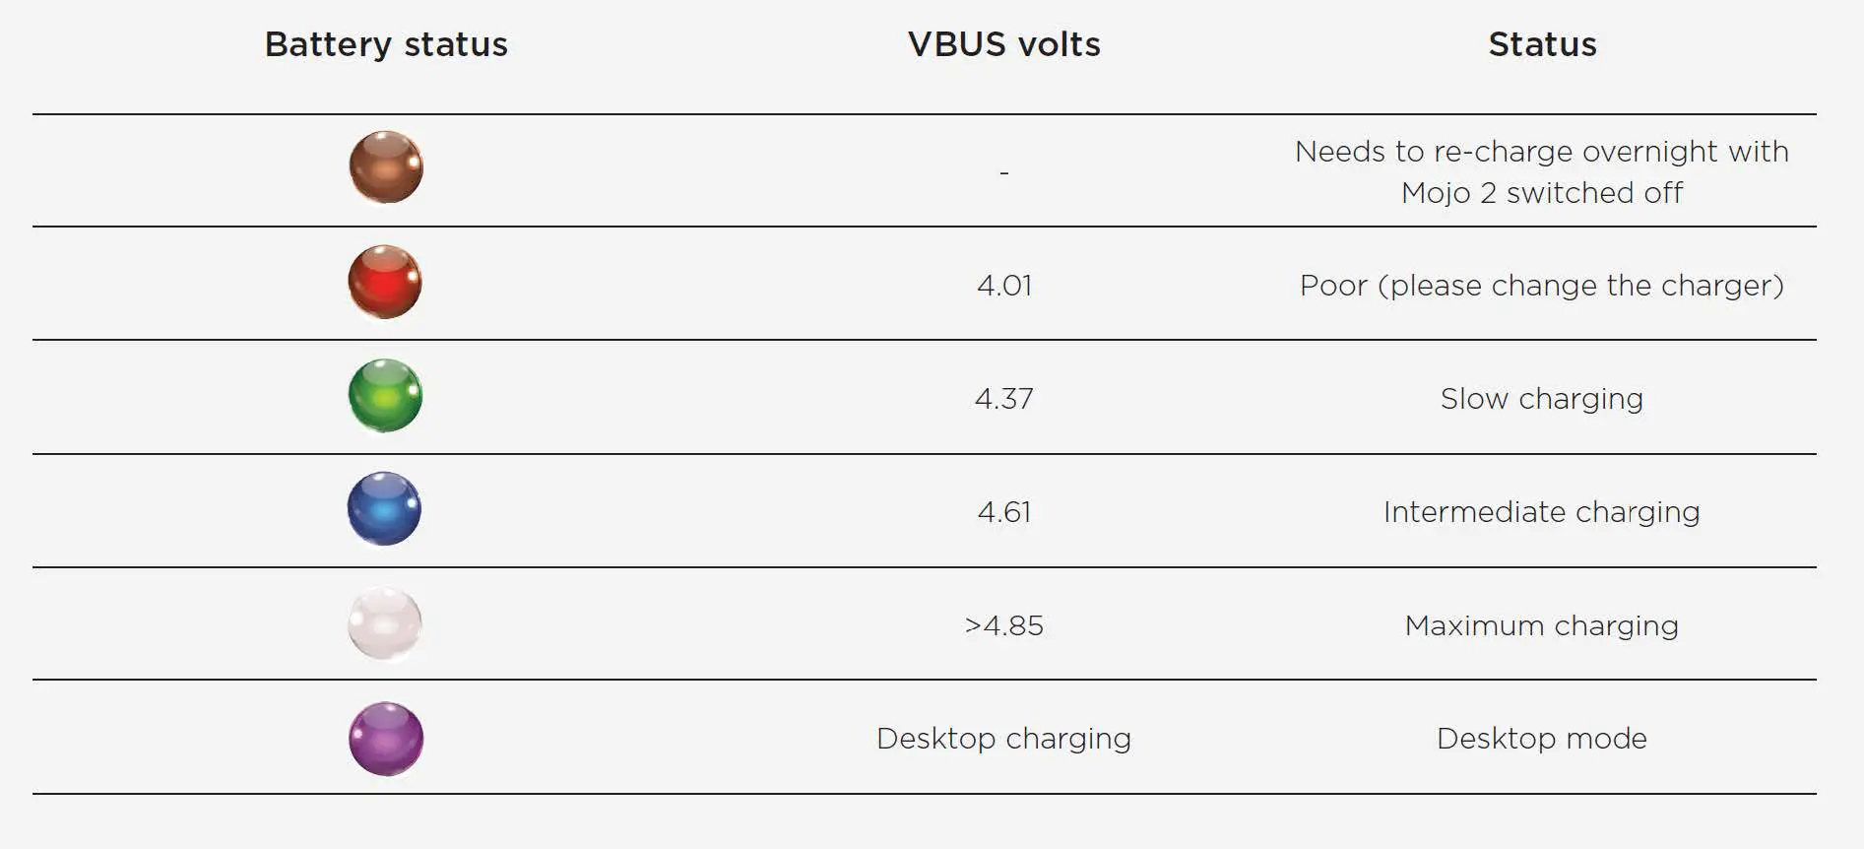Click the red battery status ball

pyautogui.click(x=385, y=282)
